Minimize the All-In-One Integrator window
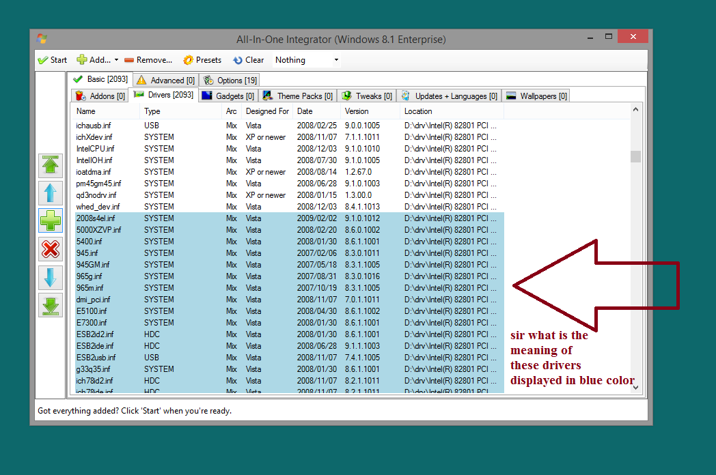The height and width of the screenshot is (475, 716). click(x=590, y=38)
